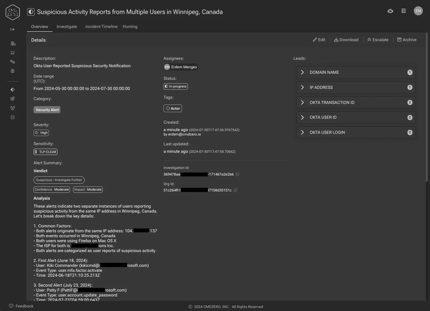Open the puzzle integrations icon in sidebar
Viewport: 430px width, 311px height.
[13, 99]
